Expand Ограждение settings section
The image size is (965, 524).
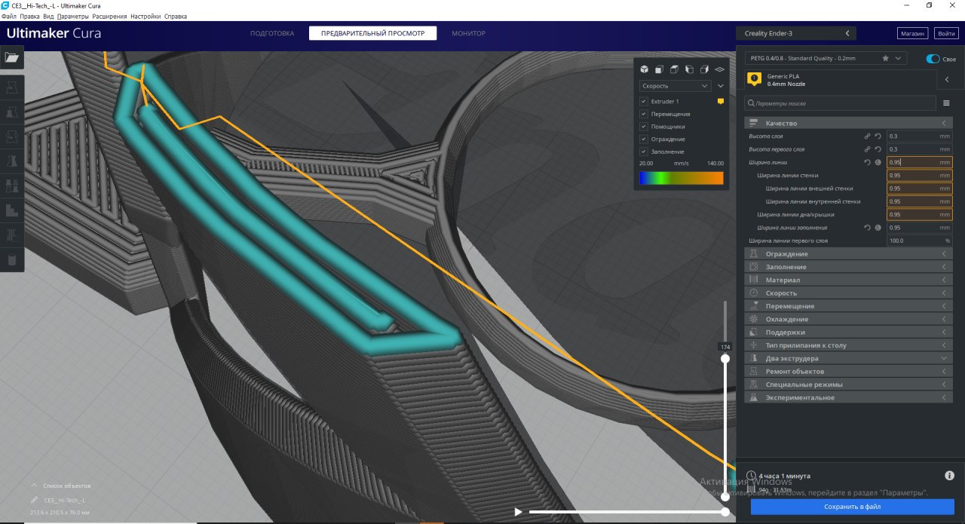click(848, 254)
